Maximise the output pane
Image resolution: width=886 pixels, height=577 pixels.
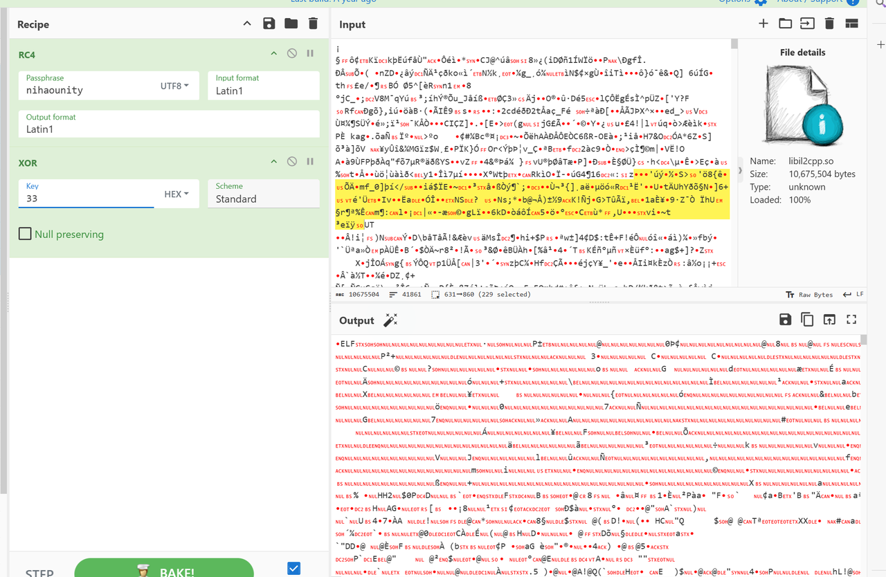coord(851,320)
